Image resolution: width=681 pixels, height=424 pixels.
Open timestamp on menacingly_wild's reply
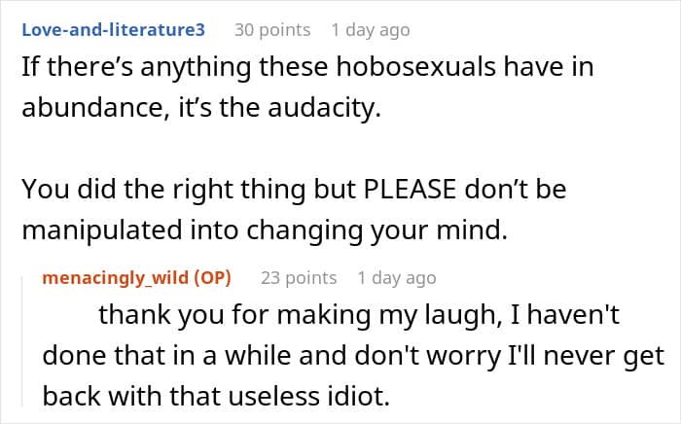pyautogui.click(x=397, y=278)
